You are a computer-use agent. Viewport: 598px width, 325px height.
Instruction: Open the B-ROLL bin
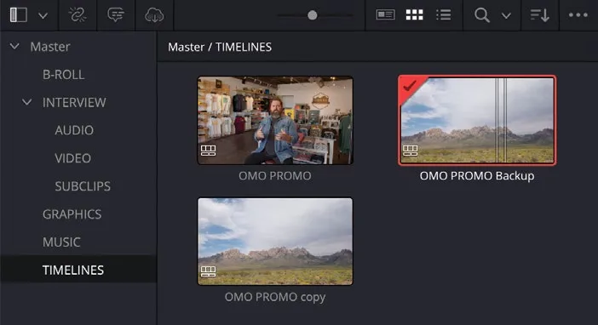(x=63, y=74)
